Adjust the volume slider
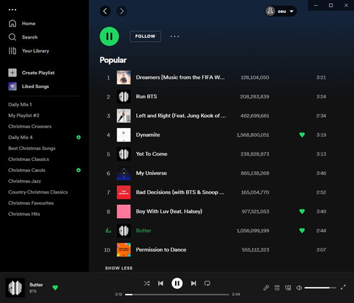This screenshot has height=303, width=354. (320, 288)
